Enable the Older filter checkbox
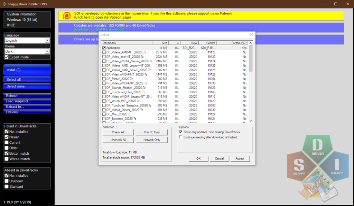 click(7, 148)
